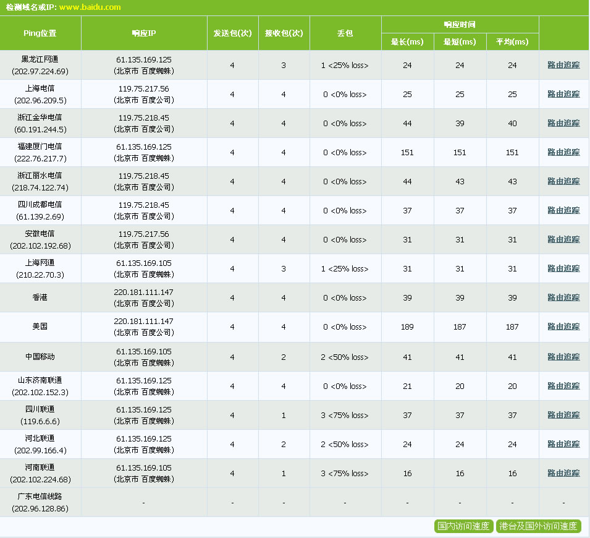The image size is (590, 538).
Task: Click 路由追踪 for 香港 row
Action: pyautogui.click(x=563, y=297)
